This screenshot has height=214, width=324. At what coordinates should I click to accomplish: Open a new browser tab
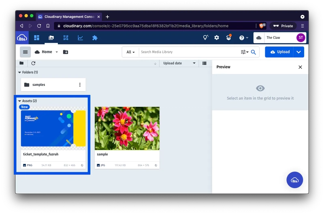click(107, 17)
